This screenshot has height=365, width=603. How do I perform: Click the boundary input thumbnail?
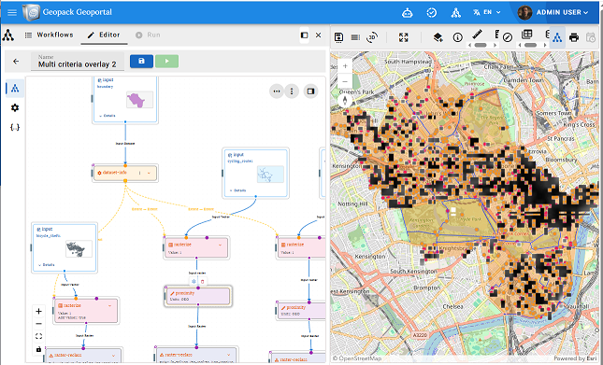pos(139,100)
